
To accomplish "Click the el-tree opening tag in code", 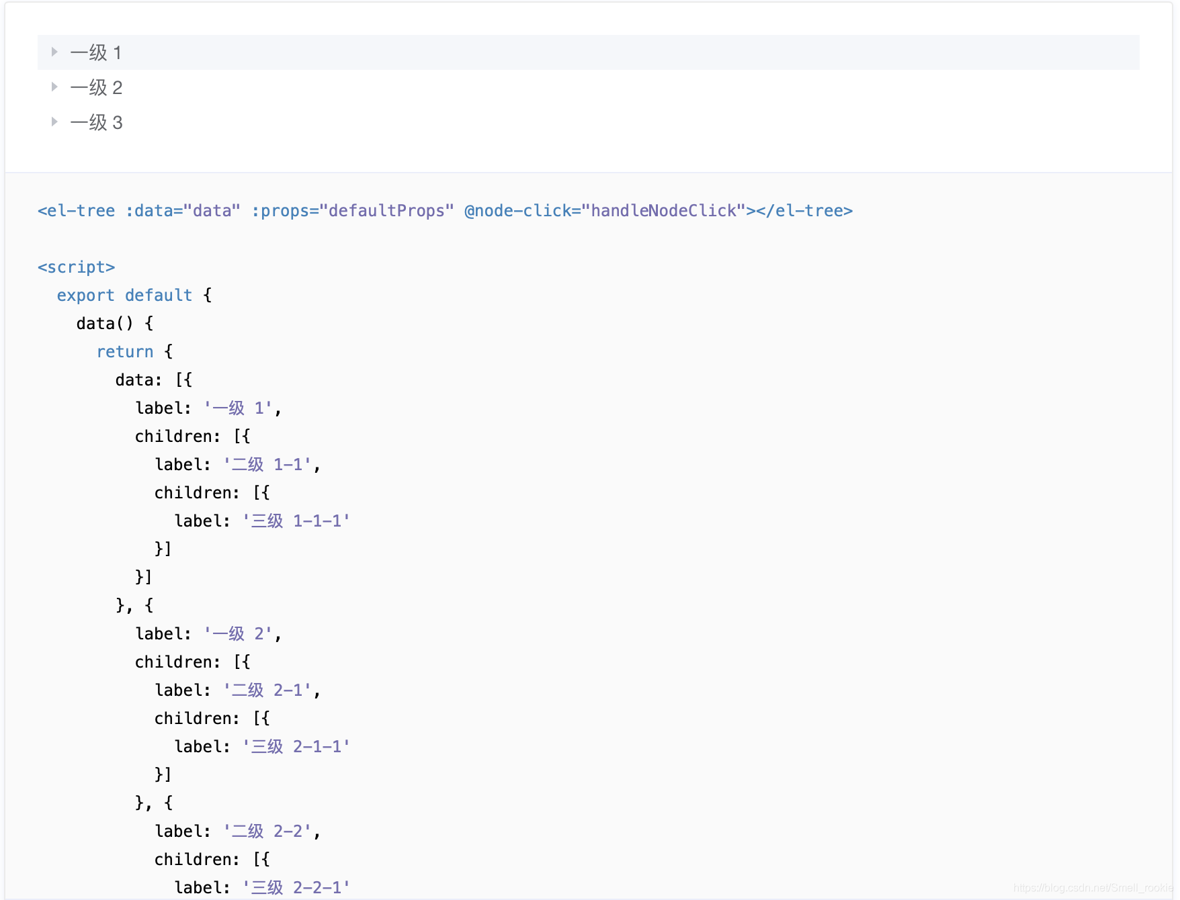I will (76, 211).
